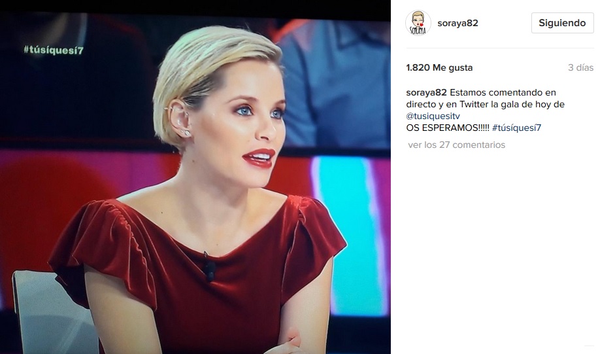Expand ver los 27 comentarios

(x=457, y=145)
